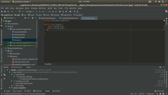Image resolution: width=168 pixels, height=95 pixels.
Task: Open the TODO tool window
Action: click(28, 91)
